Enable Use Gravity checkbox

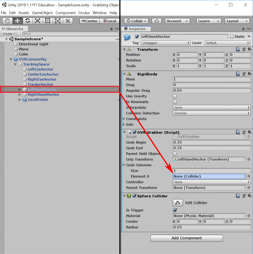(x=175, y=96)
